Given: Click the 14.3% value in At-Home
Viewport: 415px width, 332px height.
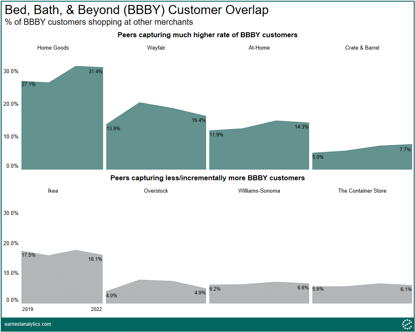Looking at the screenshot, I should [x=302, y=127].
